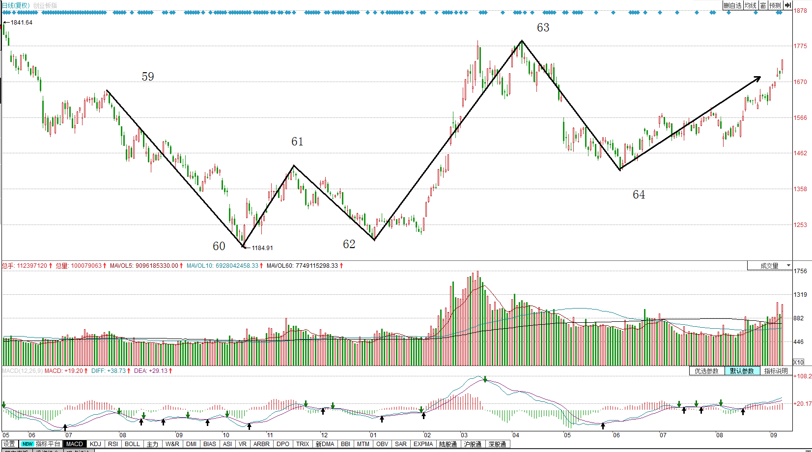Switch to the BOLL indicator tab
812x452 pixels.
[132, 444]
